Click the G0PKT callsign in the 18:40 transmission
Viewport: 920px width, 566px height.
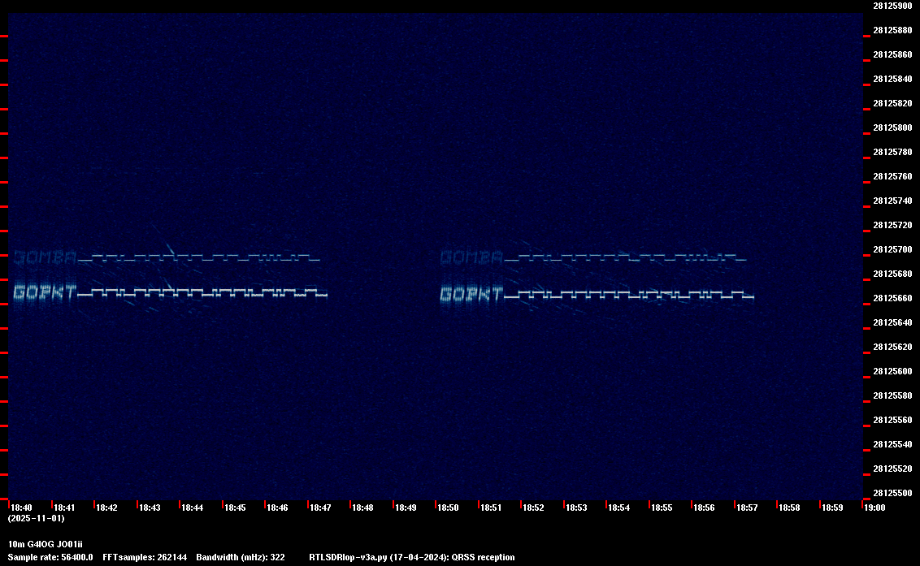(46, 292)
